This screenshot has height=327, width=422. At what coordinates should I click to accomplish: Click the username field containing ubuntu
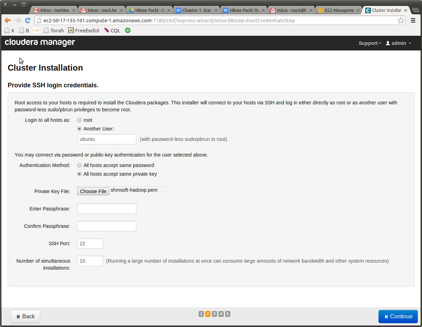click(x=107, y=139)
